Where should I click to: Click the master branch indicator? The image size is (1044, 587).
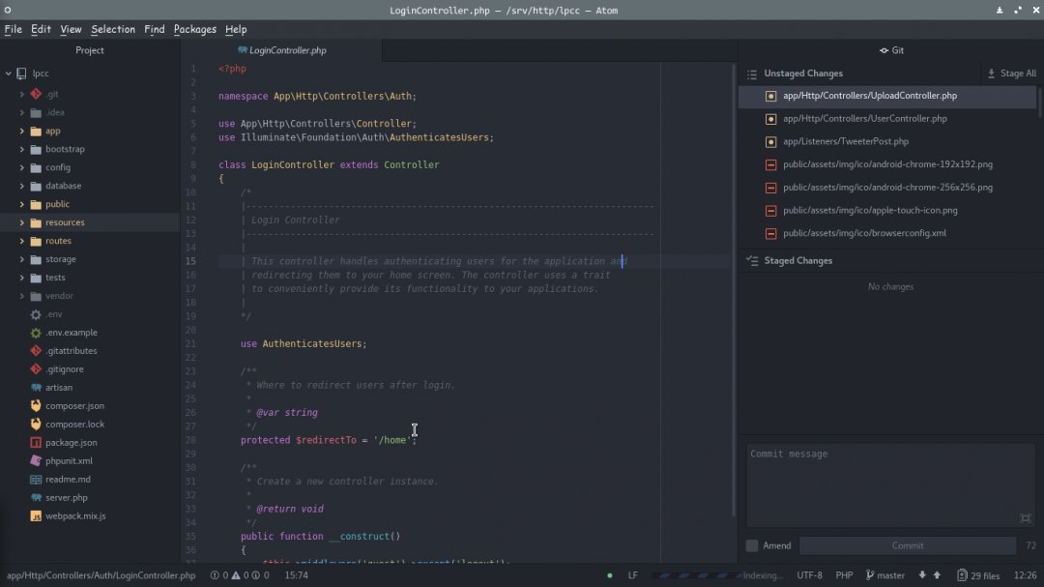tap(884, 575)
